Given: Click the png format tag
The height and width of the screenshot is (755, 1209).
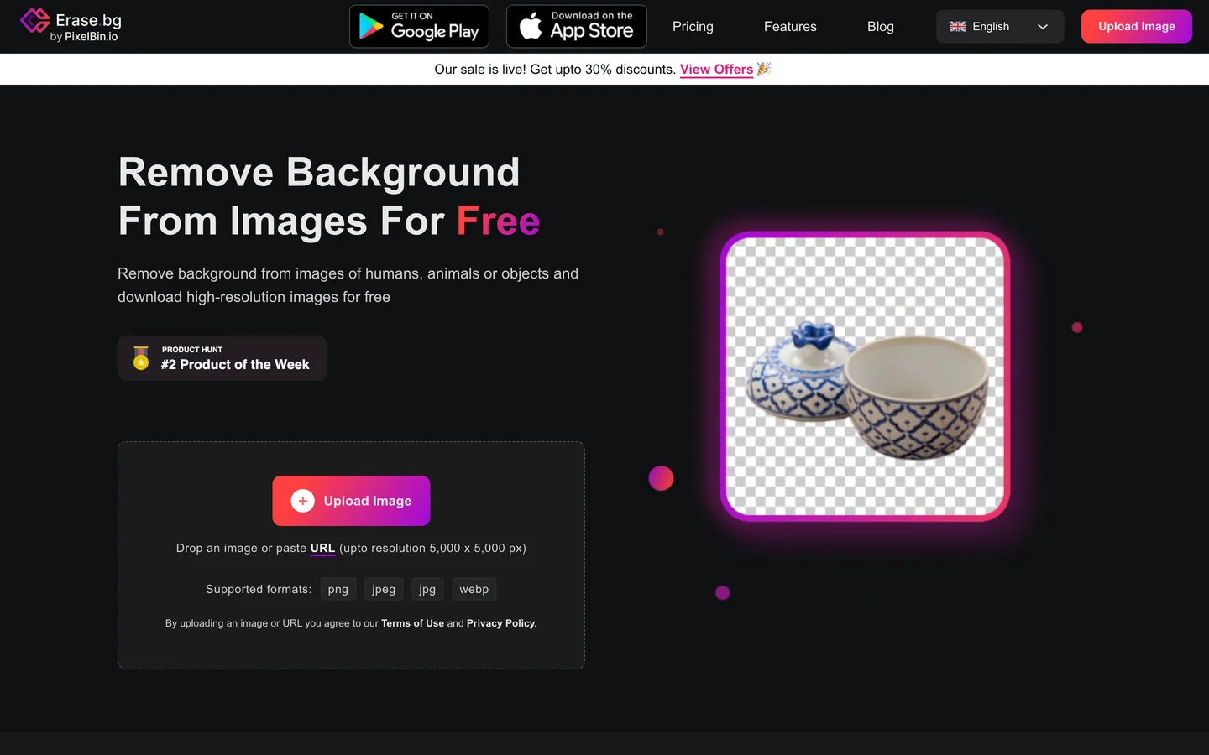Looking at the screenshot, I should (338, 590).
